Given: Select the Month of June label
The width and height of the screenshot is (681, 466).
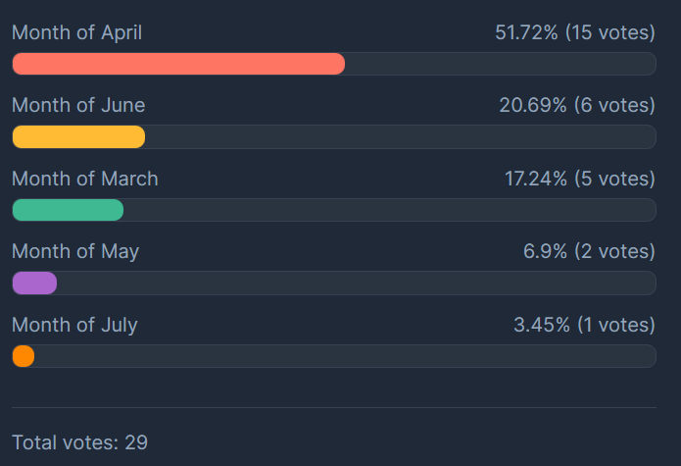Looking at the screenshot, I should (x=78, y=106).
